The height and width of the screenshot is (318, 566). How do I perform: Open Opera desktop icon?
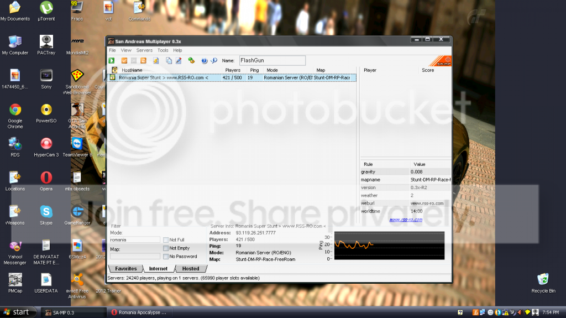[46, 181]
